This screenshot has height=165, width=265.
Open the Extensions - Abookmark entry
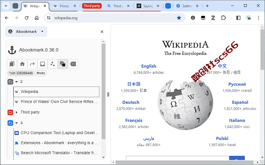(56, 143)
